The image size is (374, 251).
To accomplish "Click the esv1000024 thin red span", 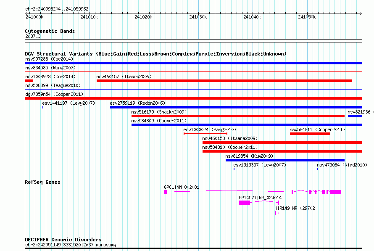I will coord(205,134).
